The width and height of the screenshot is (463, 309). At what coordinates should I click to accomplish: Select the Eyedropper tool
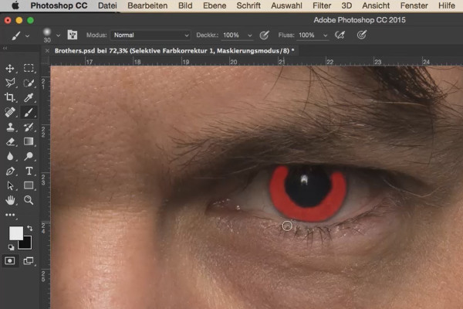(x=29, y=97)
